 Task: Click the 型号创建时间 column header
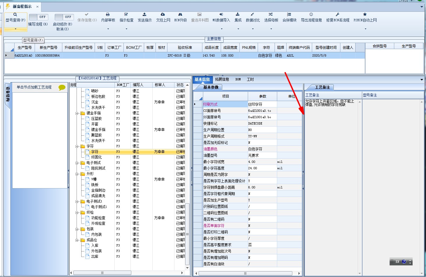click(x=326, y=47)
